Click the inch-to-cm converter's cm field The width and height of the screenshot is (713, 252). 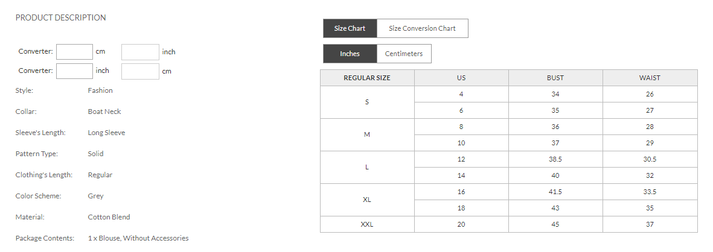[140, 71]
